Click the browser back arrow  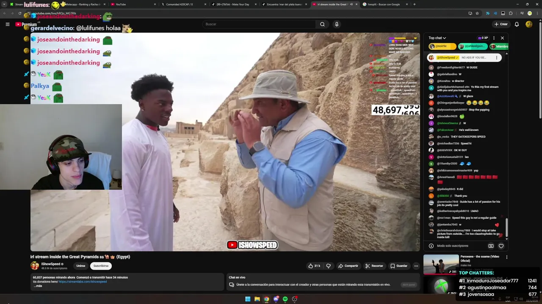point(5,13)
